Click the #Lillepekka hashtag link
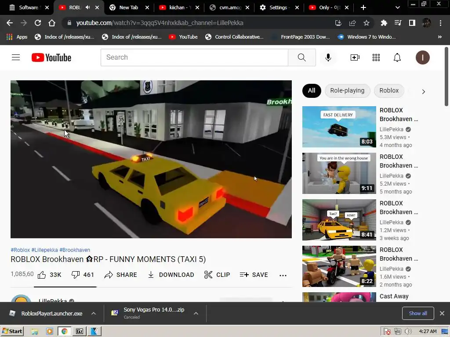This screenshot has width=450, height=337. pos(44,250)
